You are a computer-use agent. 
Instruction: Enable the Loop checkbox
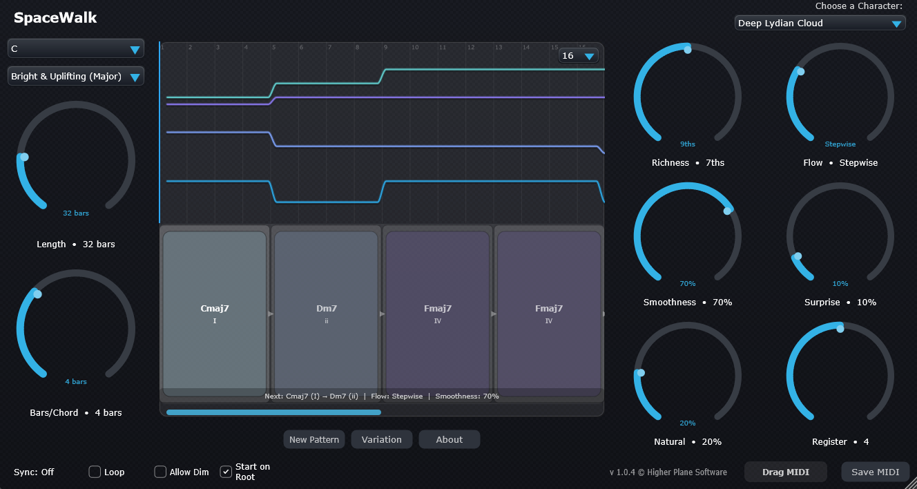pos(95,472)
